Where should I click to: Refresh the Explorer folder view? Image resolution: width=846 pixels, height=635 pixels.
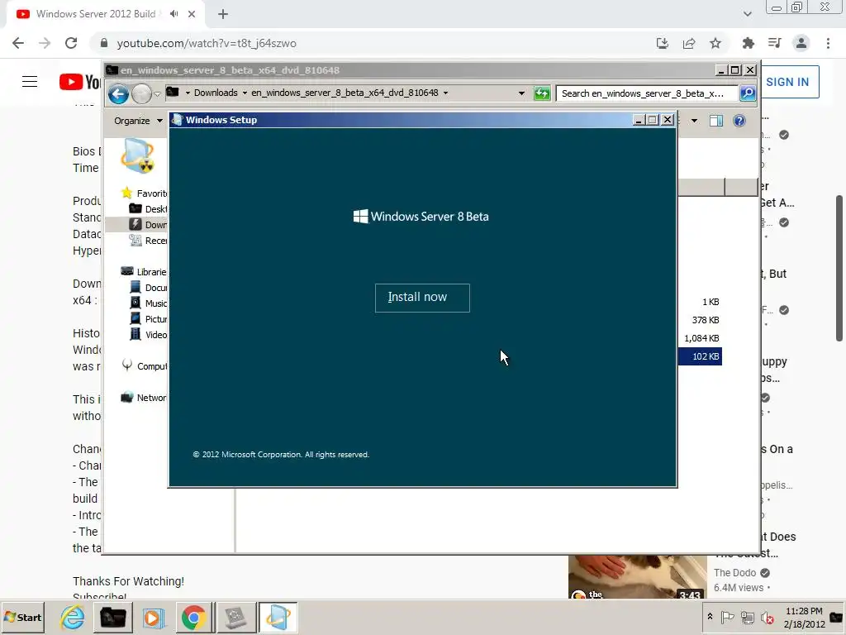[541, 93]
